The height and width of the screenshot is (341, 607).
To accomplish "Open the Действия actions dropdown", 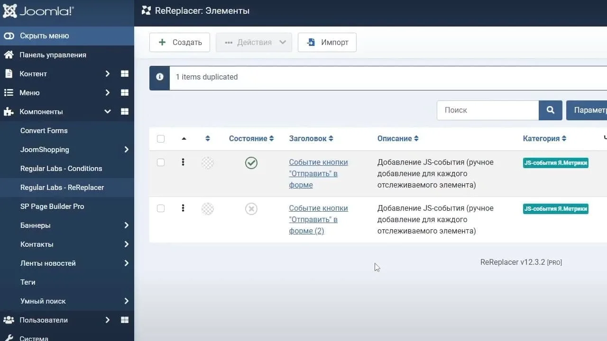I will tap(254, 43).
